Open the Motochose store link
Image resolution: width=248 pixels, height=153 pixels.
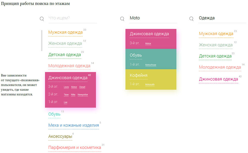pyautogui.click(x=151, y=65)
